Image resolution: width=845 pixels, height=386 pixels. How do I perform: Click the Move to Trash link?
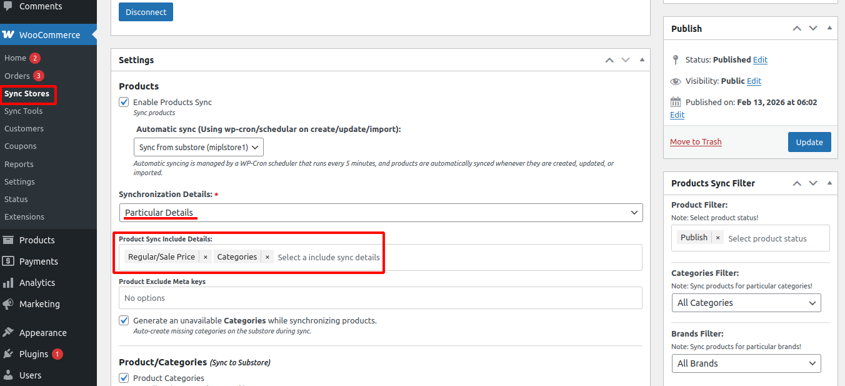[x=696, y=142]
